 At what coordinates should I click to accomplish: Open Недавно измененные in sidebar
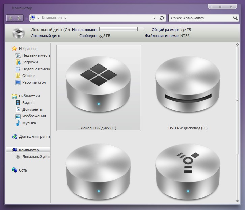(x=36, y=69)
